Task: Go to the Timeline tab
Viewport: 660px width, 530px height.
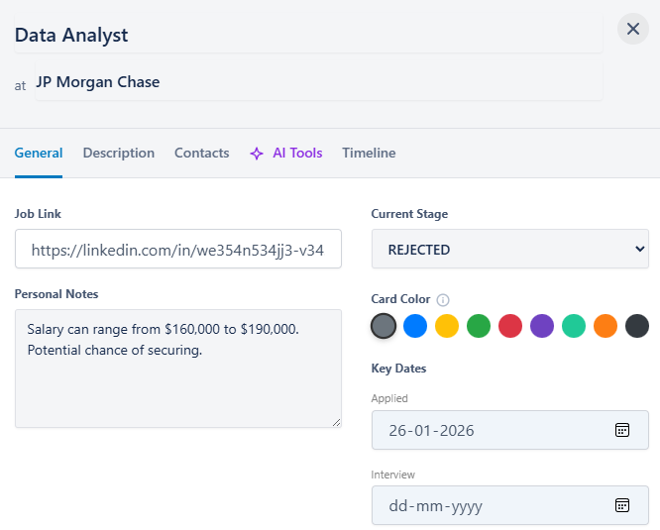Action: pyautogui.click(x=369, y=154)
